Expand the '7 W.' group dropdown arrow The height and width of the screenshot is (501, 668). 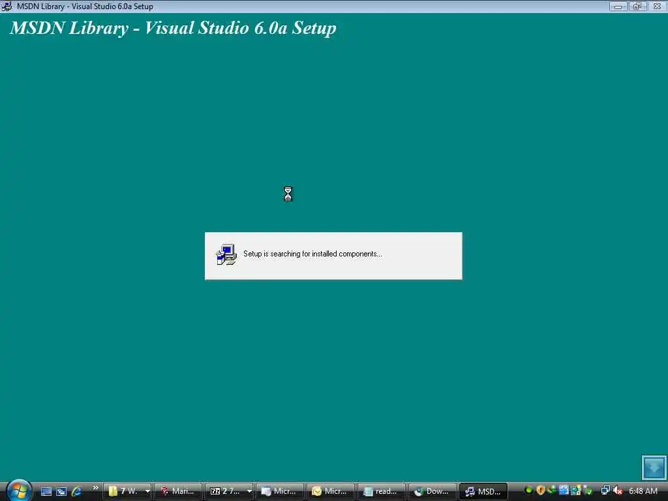coord(147,491)
